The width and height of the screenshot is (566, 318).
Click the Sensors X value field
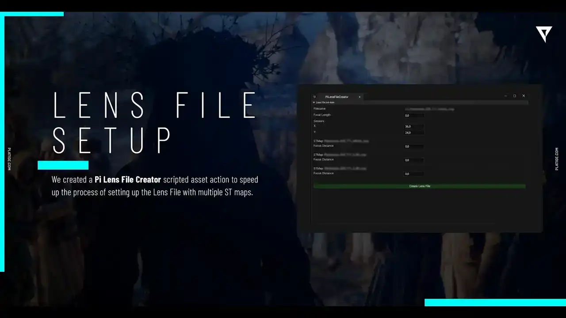tap(414, 126)
